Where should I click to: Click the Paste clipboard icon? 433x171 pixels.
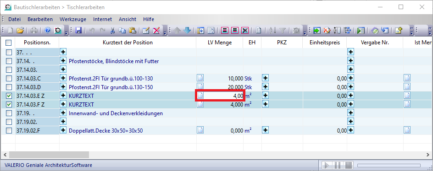pyautogui.click(x=133, y=31)
